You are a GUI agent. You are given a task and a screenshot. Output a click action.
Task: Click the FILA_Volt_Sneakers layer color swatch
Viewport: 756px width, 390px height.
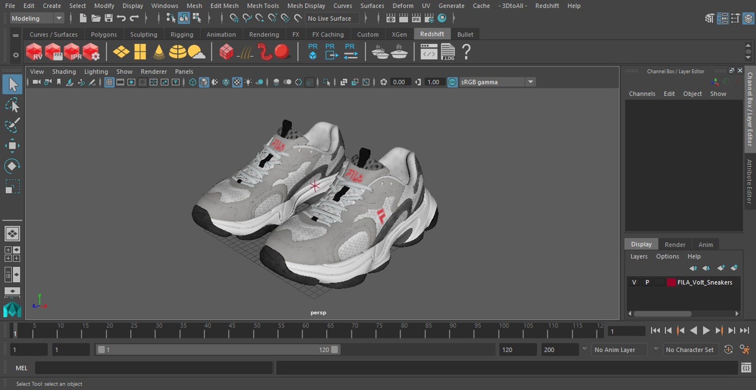pos(671,282)
